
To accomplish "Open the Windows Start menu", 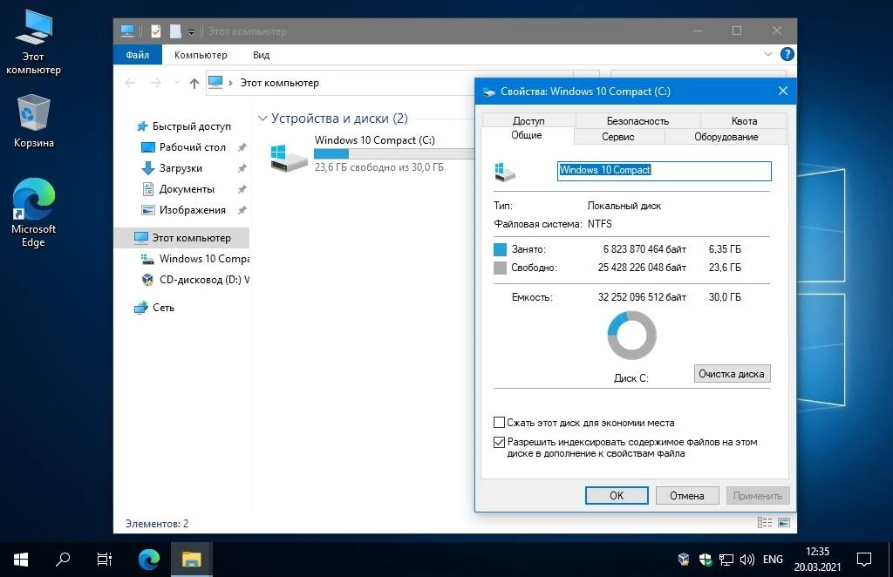I will (21, 560).
